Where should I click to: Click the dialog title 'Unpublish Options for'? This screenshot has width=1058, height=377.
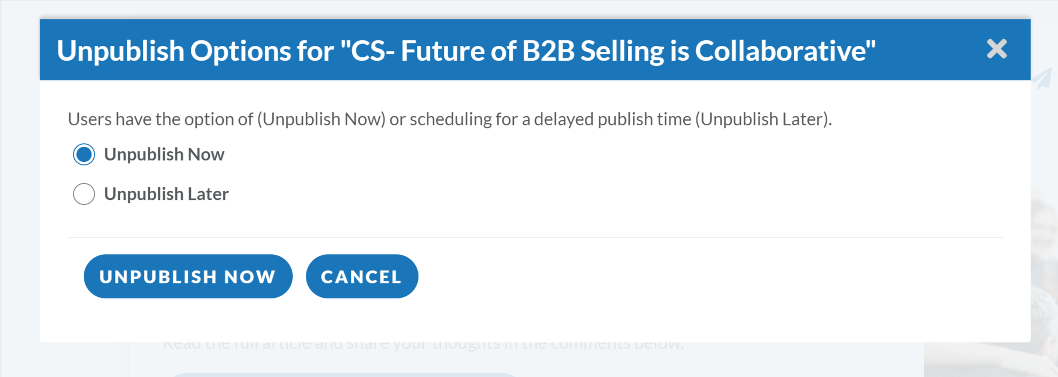196,50
